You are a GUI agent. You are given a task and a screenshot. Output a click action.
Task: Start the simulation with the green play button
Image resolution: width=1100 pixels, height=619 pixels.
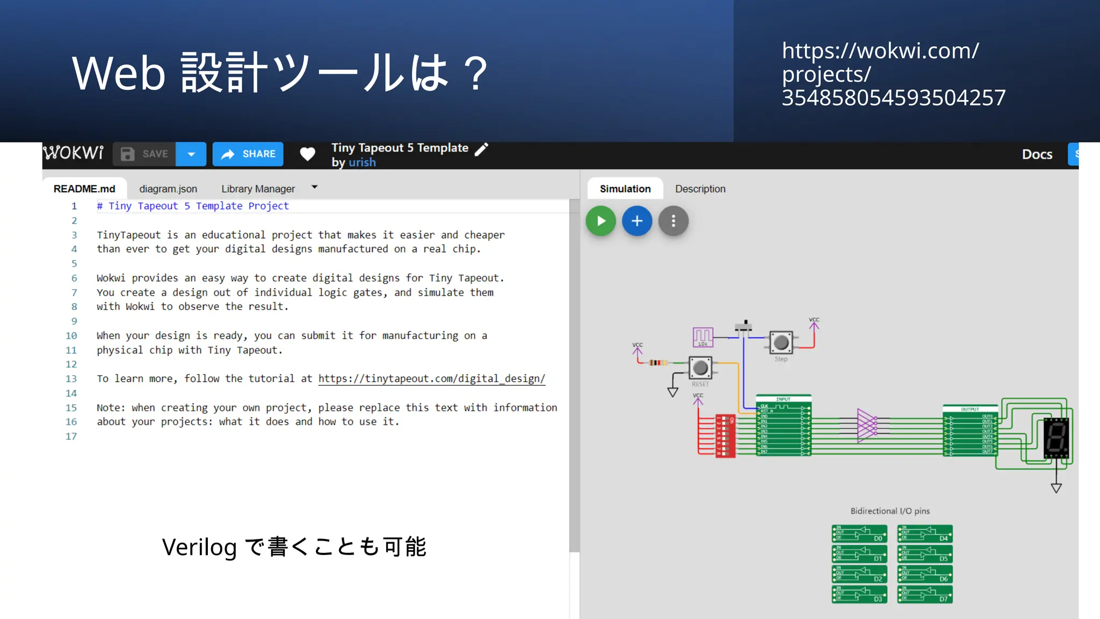click(x=600, y=221)
